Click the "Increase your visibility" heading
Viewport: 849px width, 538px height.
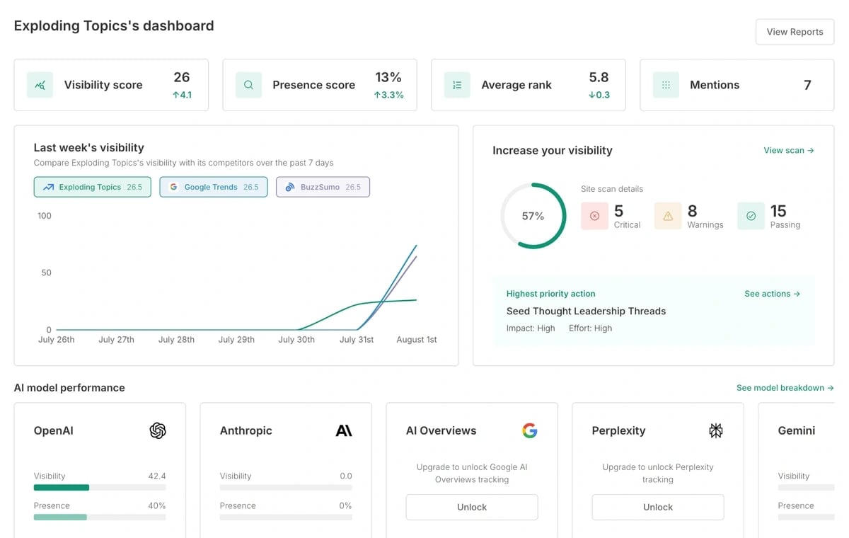pos(553,150)
